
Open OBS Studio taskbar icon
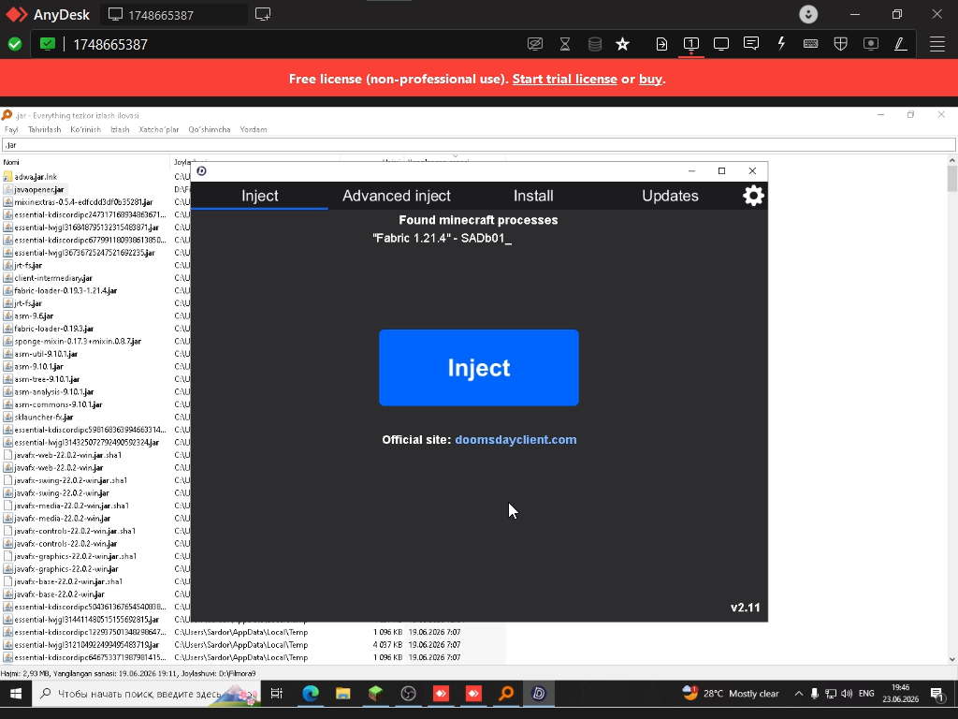(408, 694)
